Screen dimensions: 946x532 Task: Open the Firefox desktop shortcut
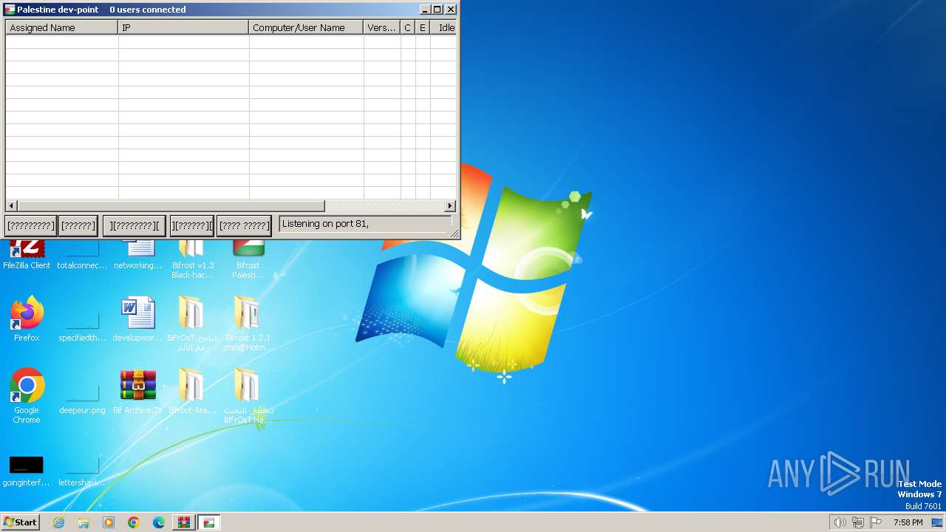coord(27,319)
